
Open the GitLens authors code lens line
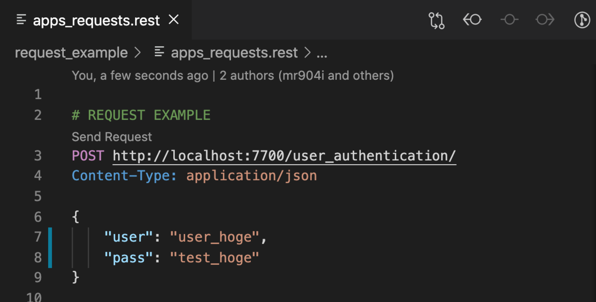coord(232,75)
